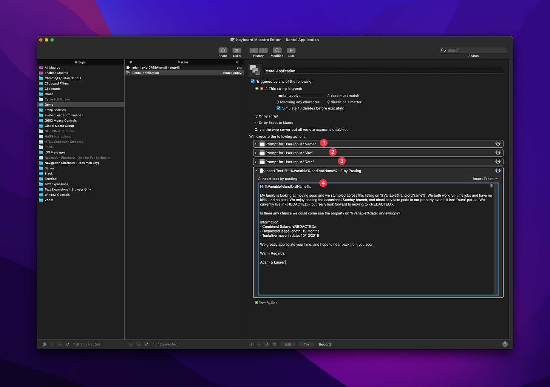Open the "Insert text by pasting" popup
The height and width of the screenshot is (387, 550).
pyautogui.click(x=278, y=179)
